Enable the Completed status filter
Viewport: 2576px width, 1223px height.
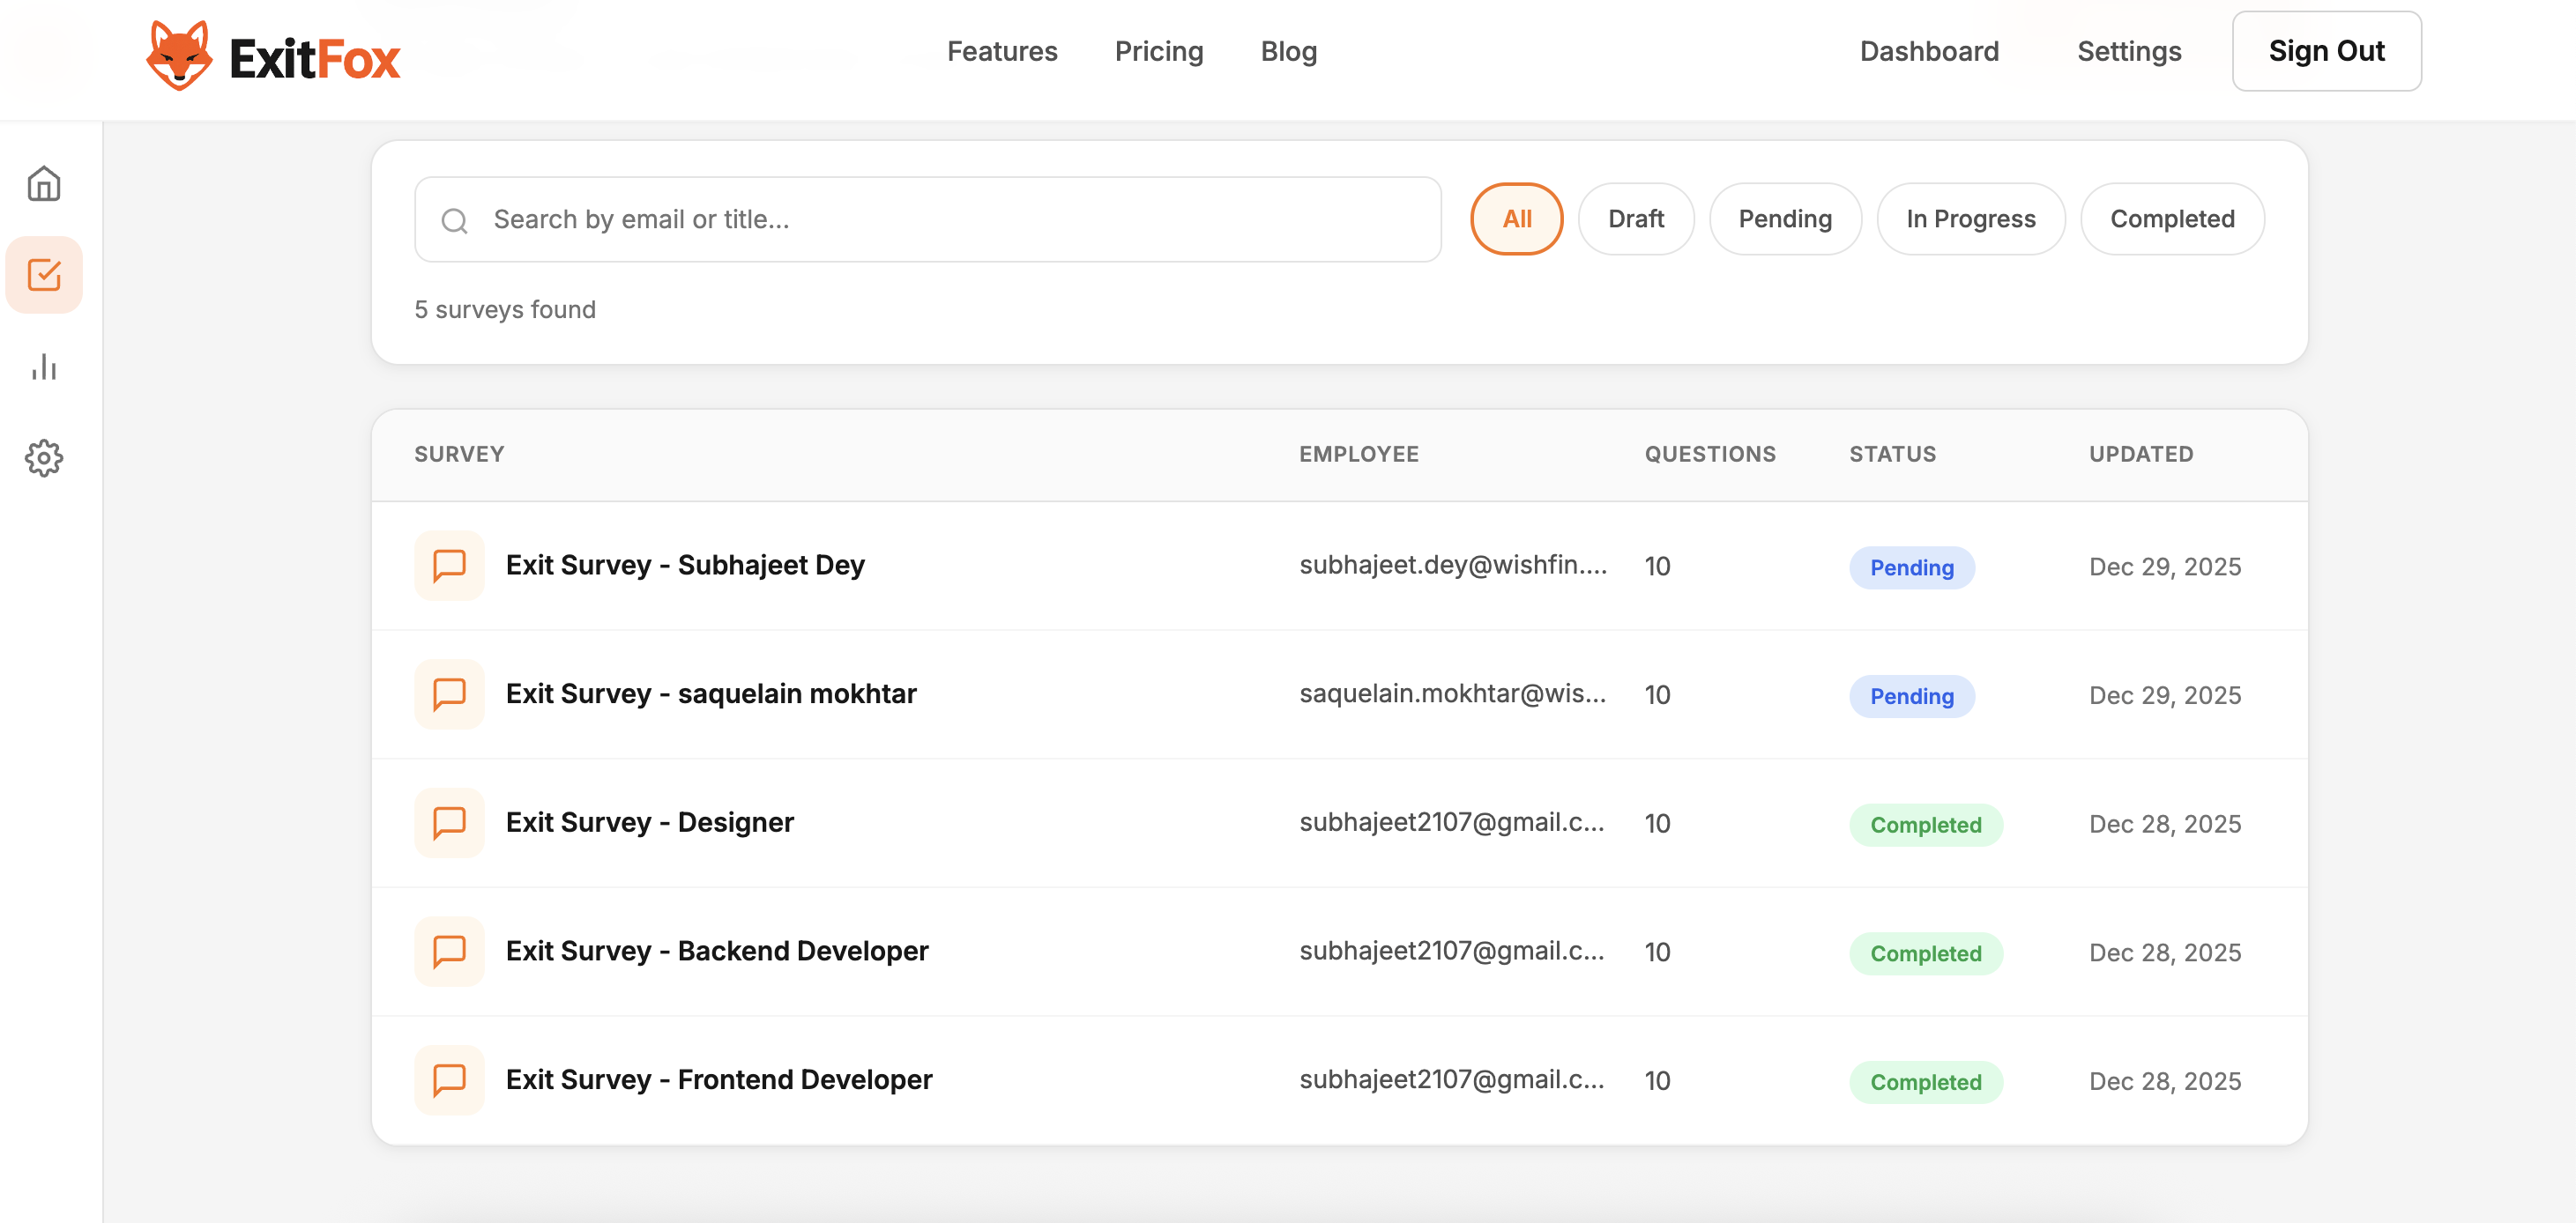tap(2172, 218)
